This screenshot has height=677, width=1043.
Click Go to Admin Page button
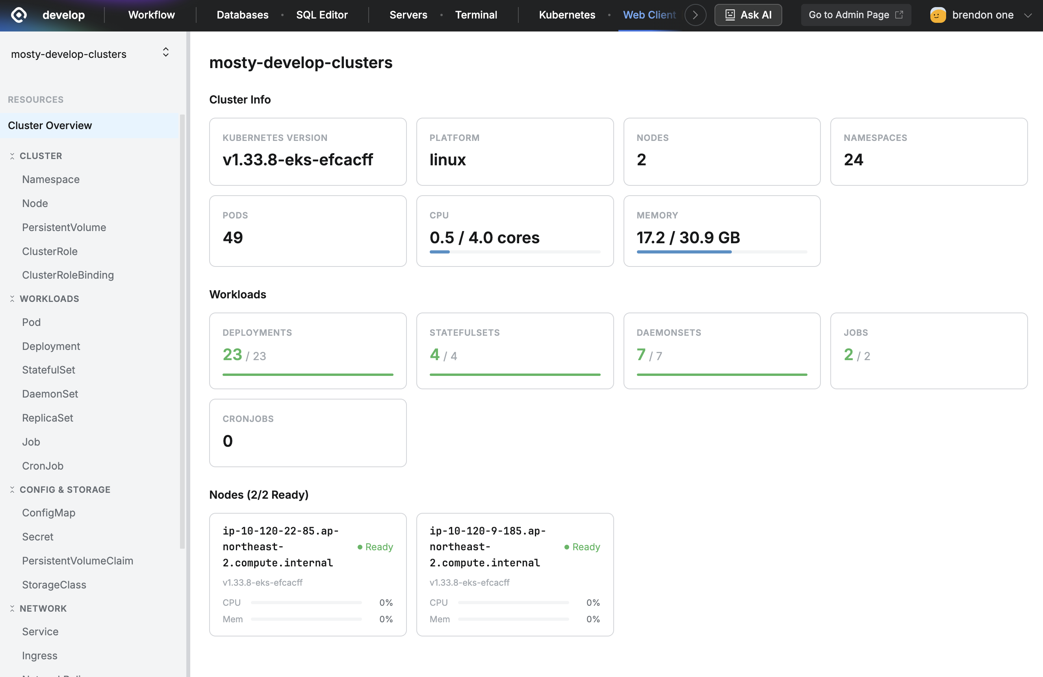[x=856, y=15]
